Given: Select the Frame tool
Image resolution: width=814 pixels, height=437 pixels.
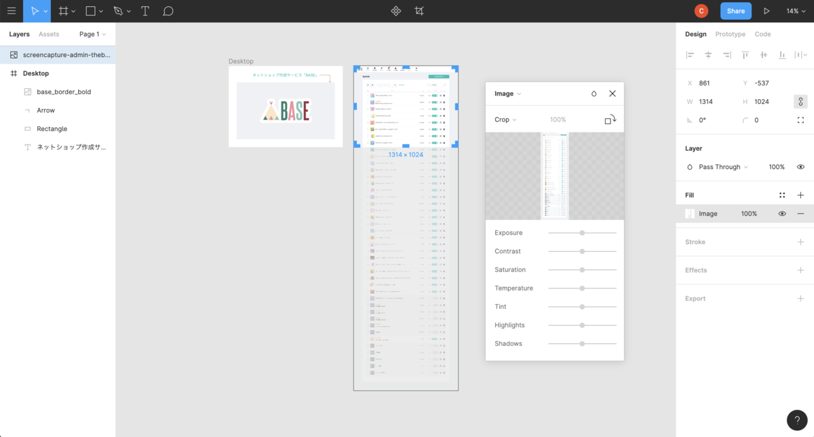Looking at the screenshot, I should 63,11.
